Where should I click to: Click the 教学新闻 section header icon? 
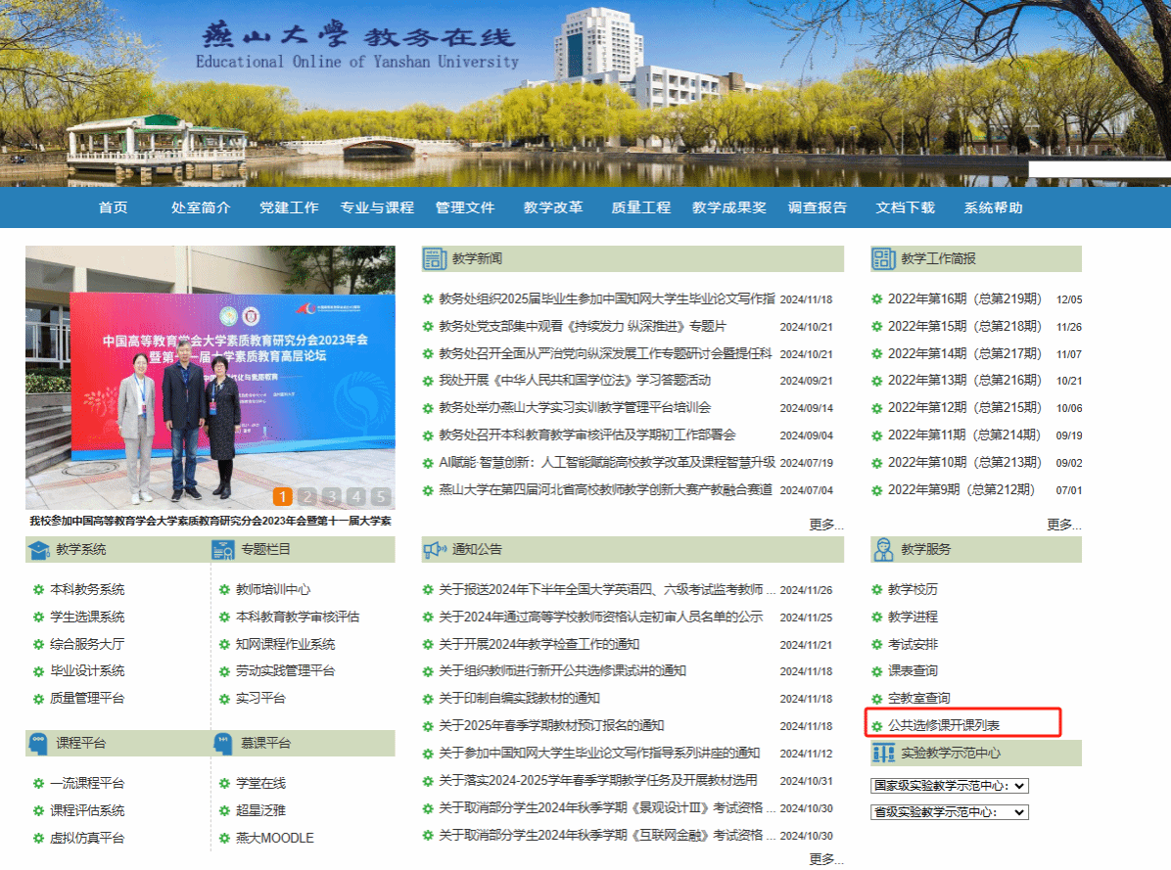click(435, 258)
